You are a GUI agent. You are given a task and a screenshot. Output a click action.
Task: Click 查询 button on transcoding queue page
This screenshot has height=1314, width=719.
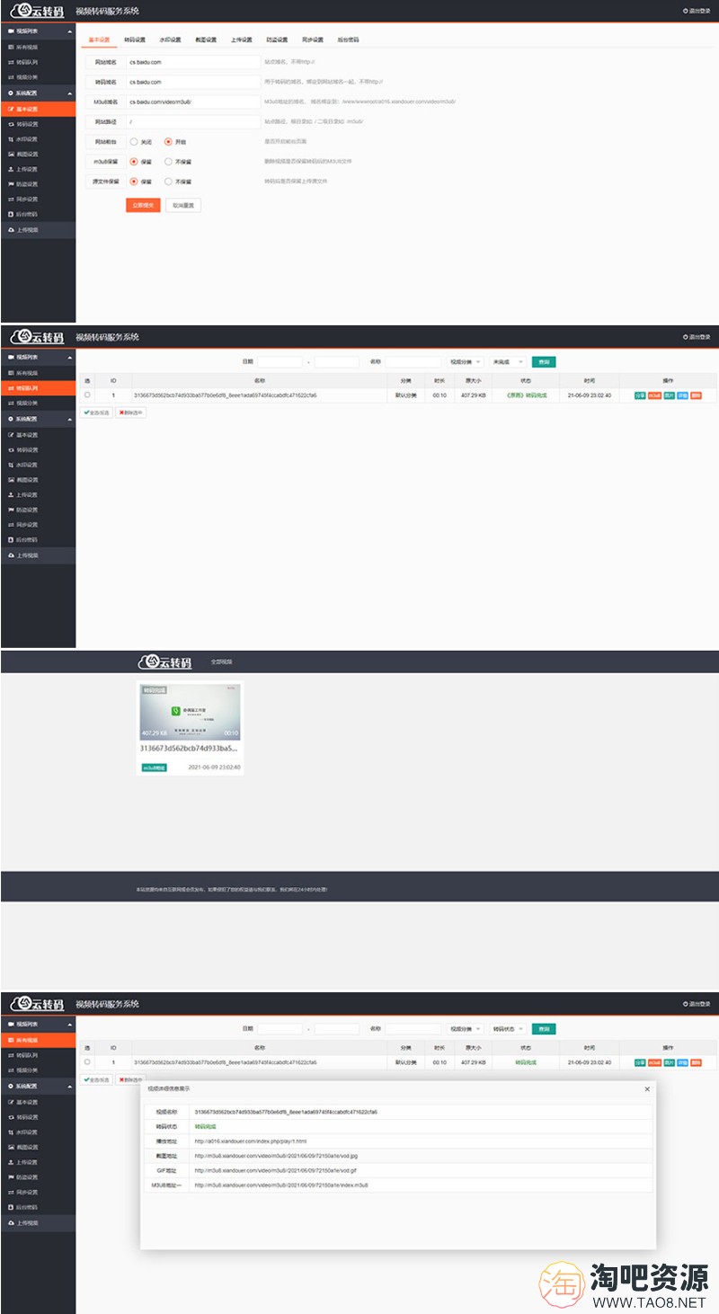pyautogui.click(x=543, y=362)
